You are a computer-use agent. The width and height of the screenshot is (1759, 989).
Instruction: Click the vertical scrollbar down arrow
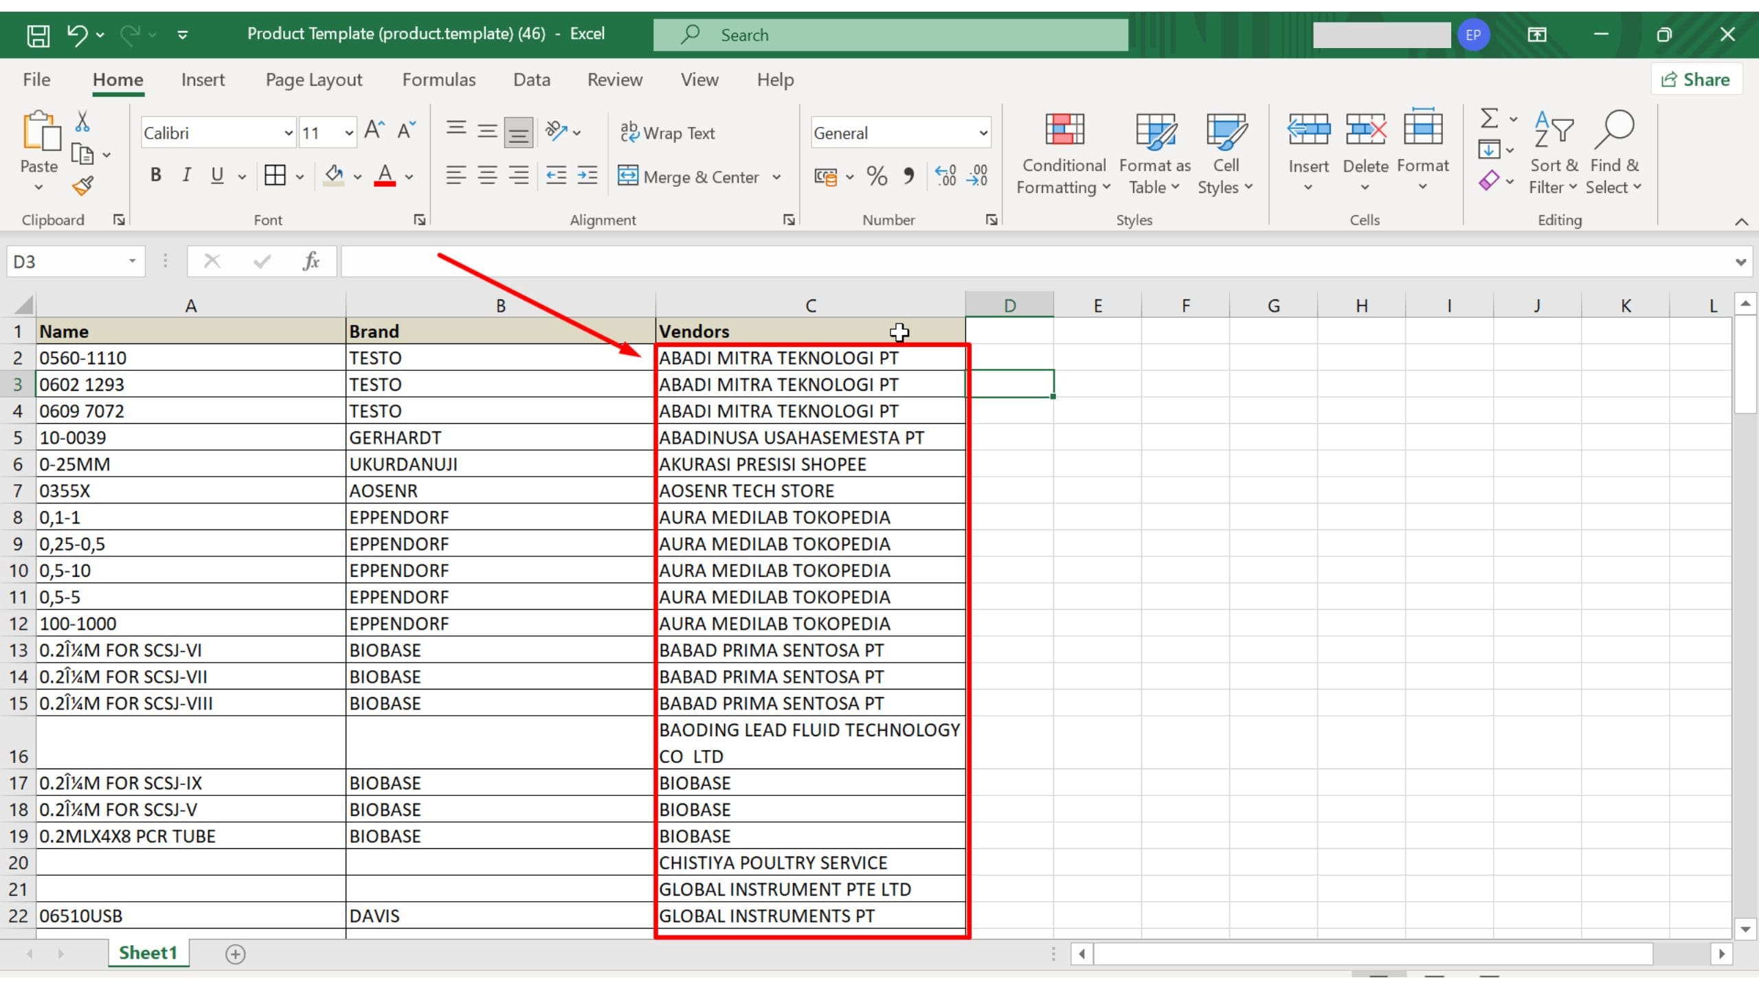(x=1746, y=929)
